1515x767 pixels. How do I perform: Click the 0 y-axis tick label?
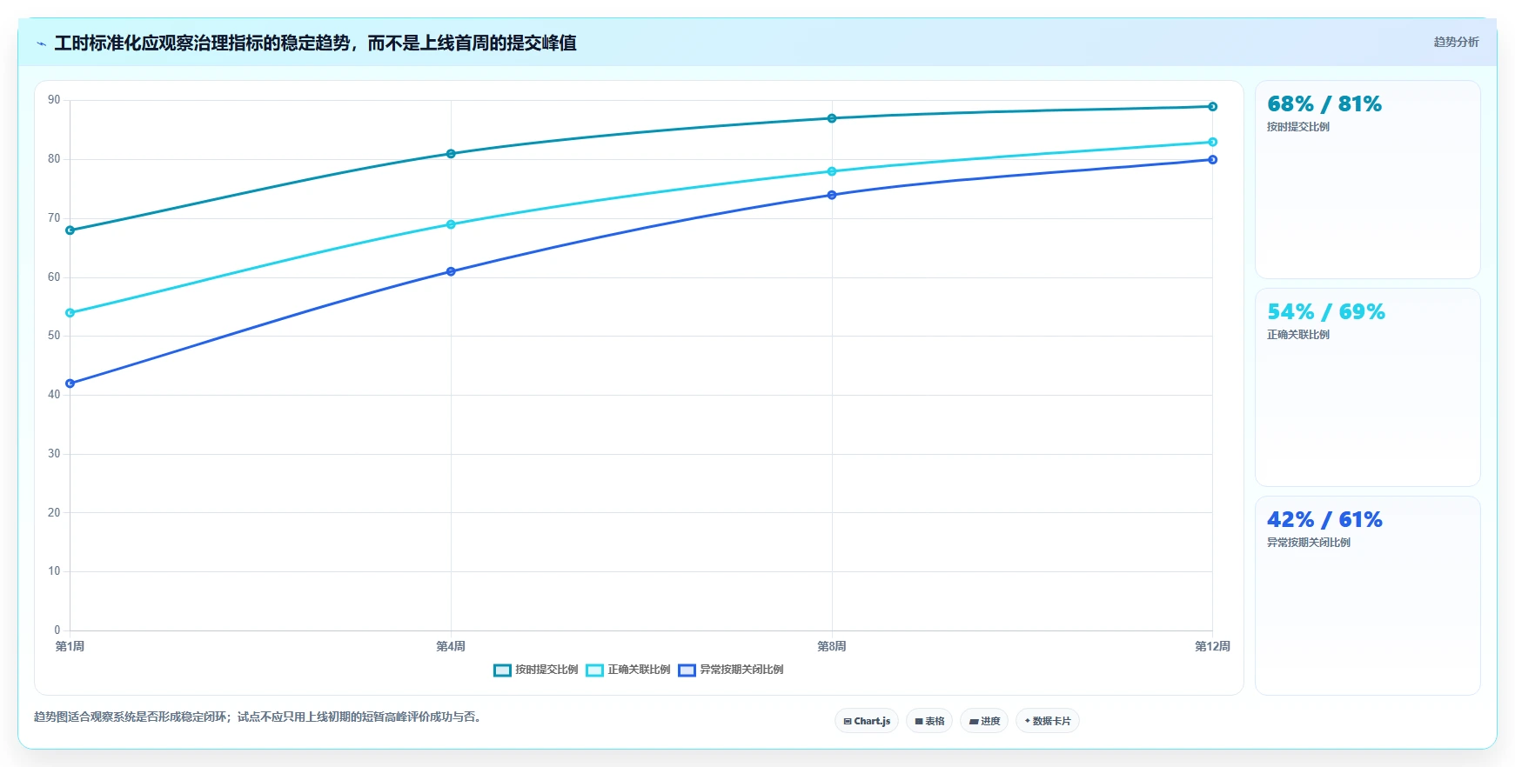57,630
